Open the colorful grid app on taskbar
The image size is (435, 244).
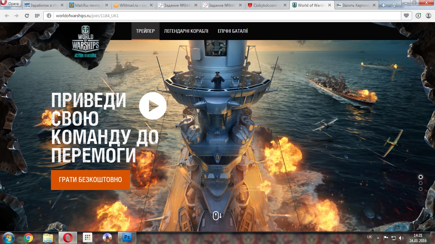pos(88,238)
